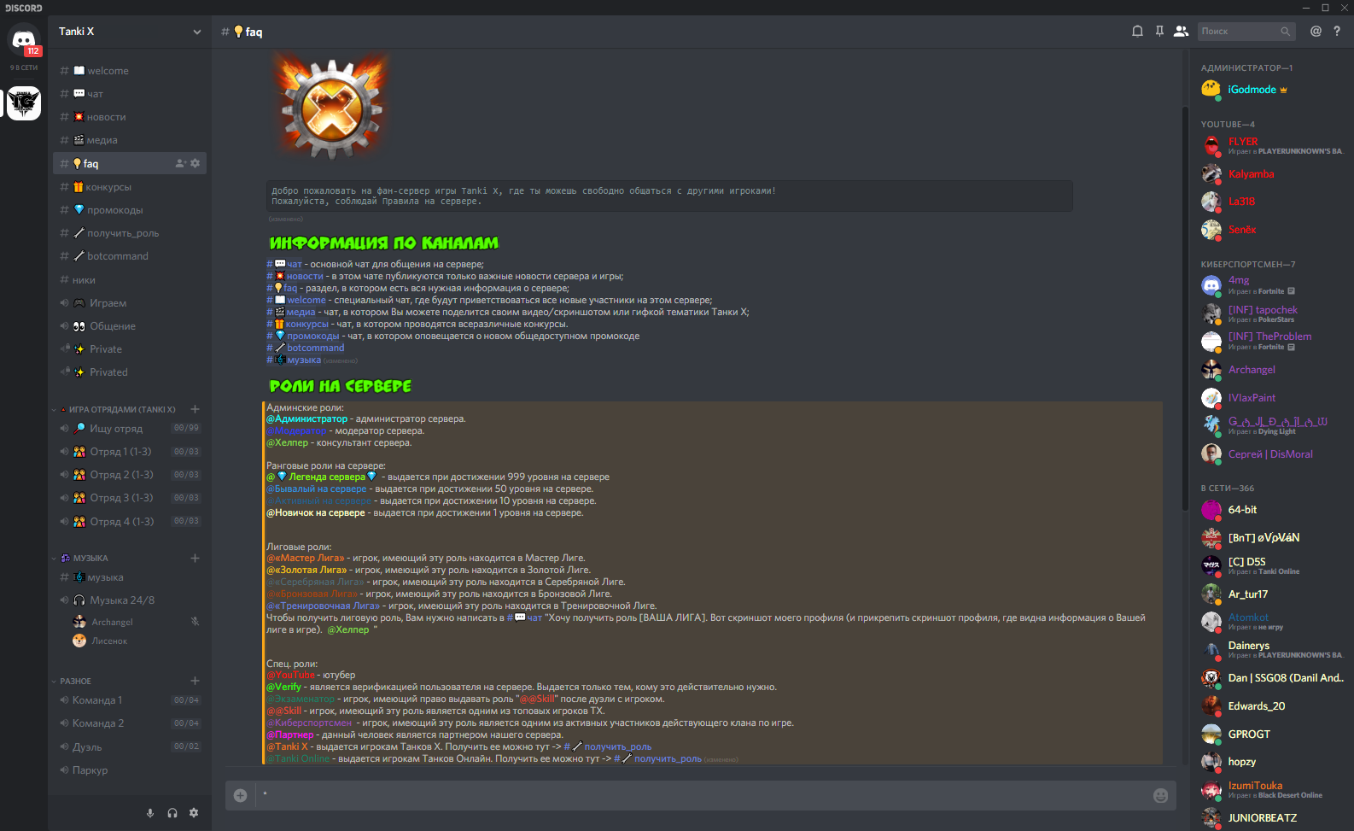
Task: Open Discord home with 112 badge
Action: click(x=24, y=40)
